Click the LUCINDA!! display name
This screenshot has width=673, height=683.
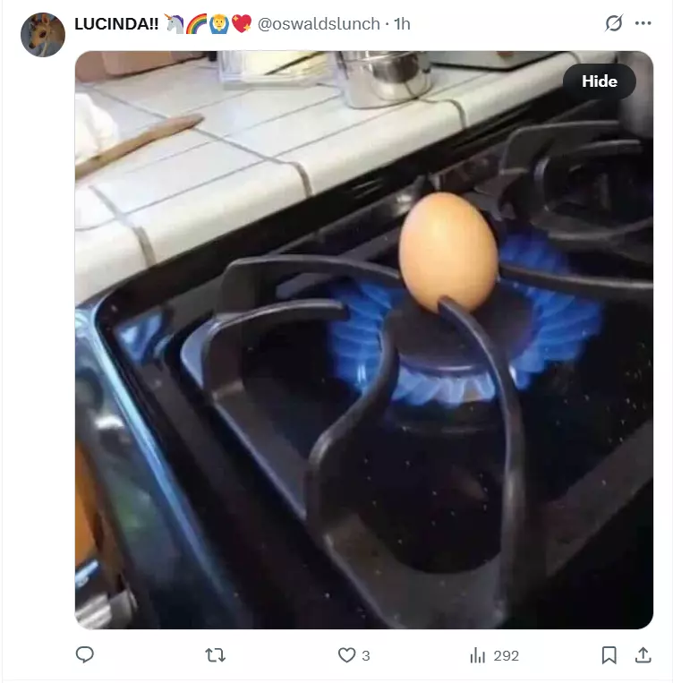[x=116, y=24]
